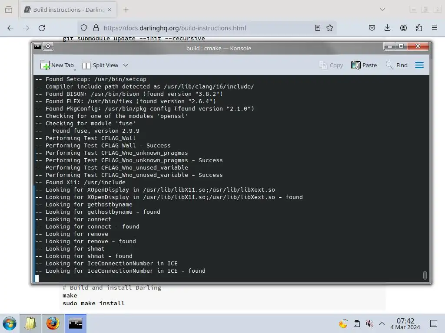This screenshot has width=445, height=333.
Task: Open the list all tabs dropdown
Action: point(382,10)
